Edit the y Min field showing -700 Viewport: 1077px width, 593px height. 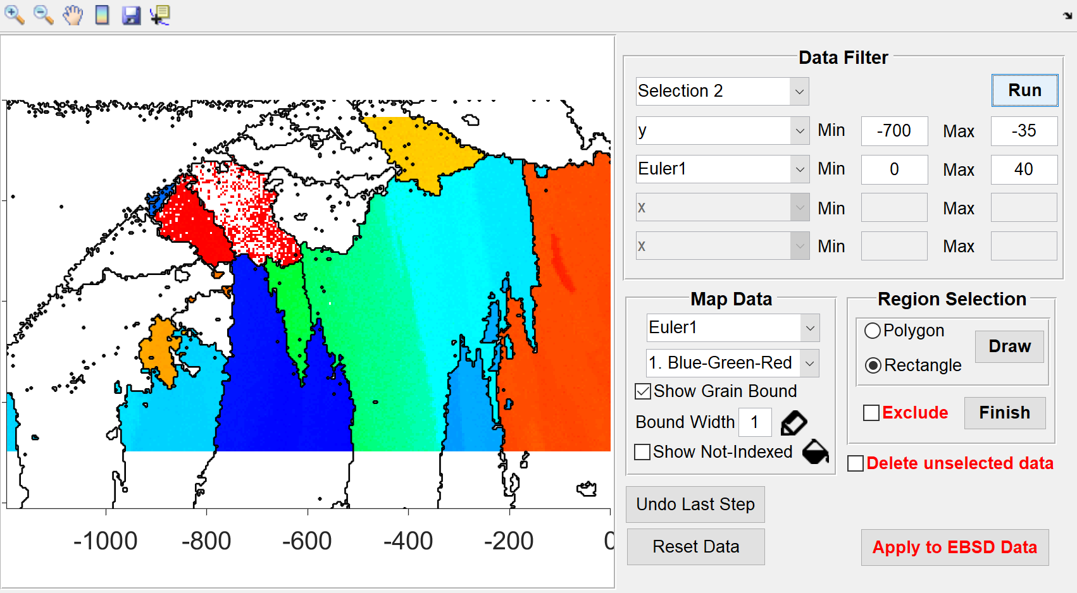[x=894, y=131]
